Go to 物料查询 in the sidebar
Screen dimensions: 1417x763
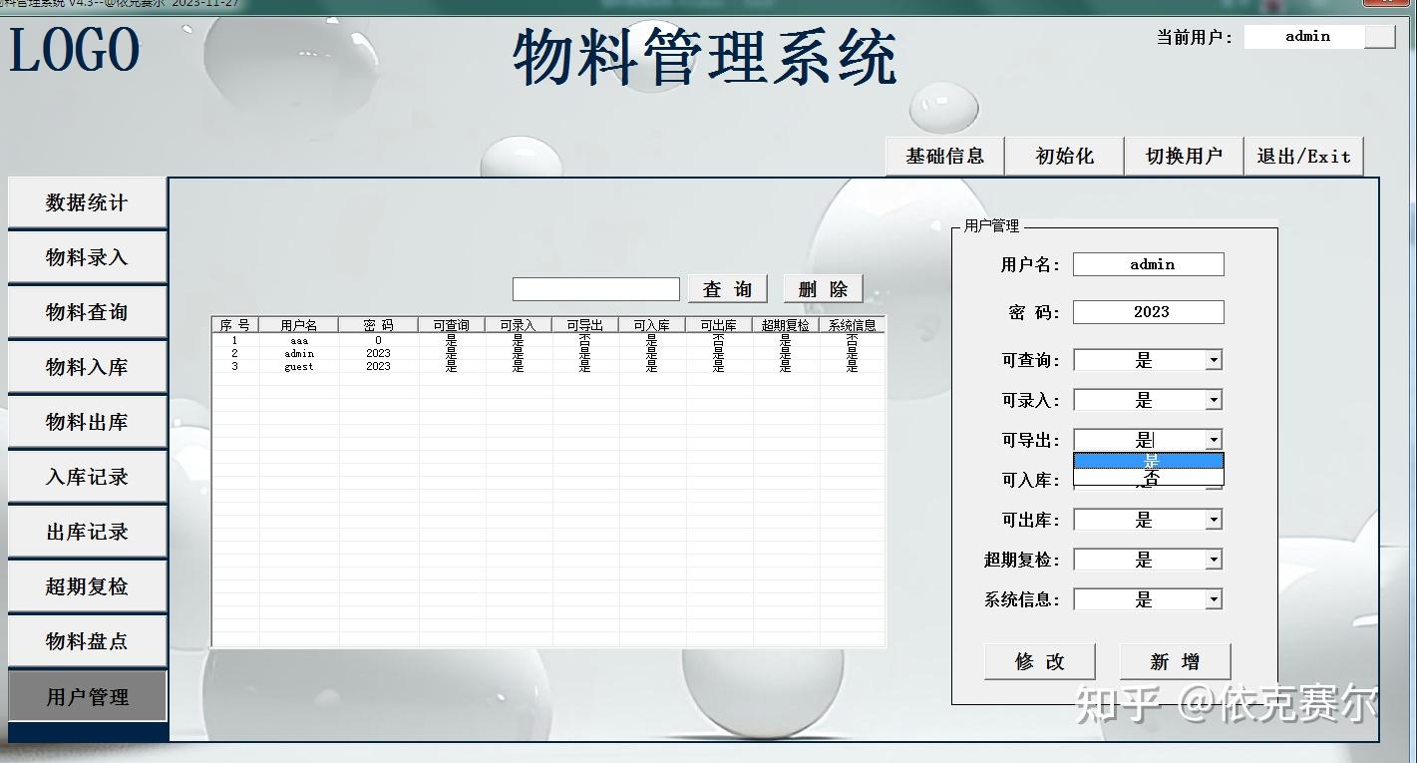(x=87, y=312)
